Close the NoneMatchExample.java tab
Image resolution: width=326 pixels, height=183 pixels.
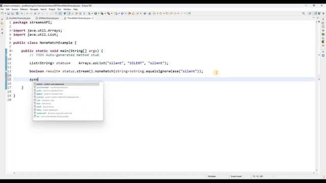pos(93,18)
